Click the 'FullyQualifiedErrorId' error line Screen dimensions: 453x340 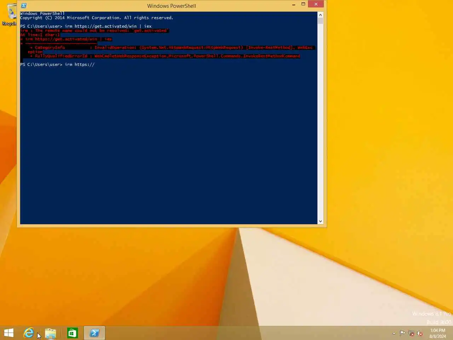[165, 56]
